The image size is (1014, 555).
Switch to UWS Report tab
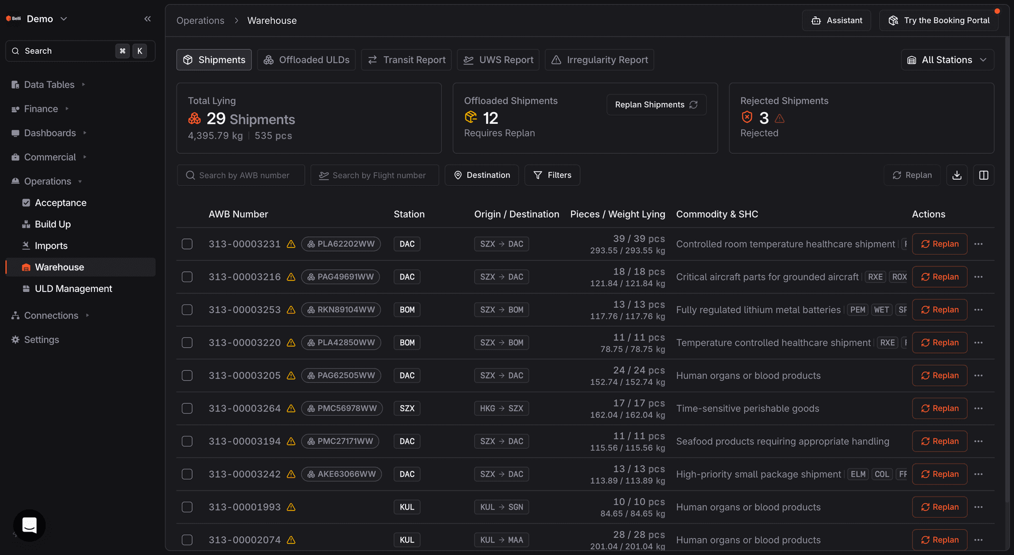498,60
